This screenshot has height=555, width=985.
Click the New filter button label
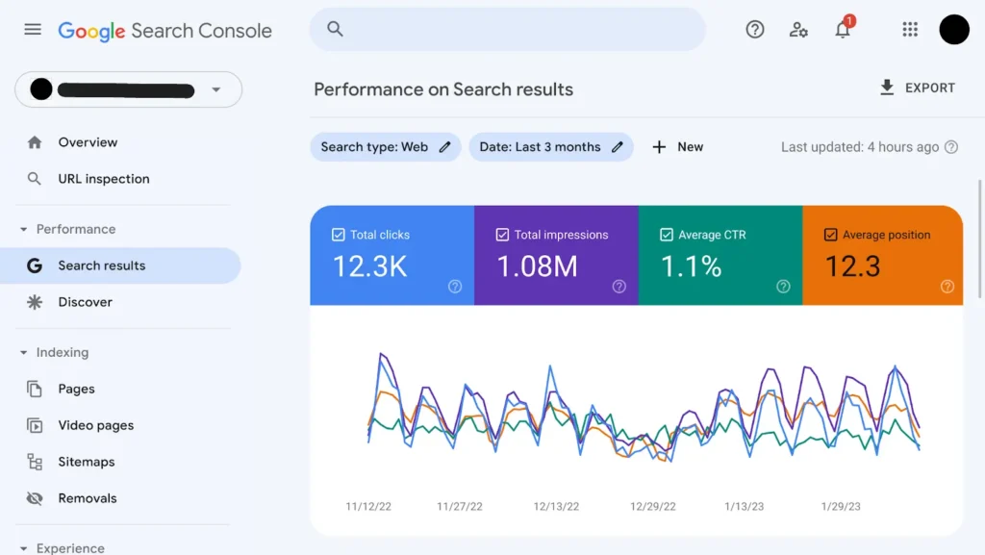pyautogui.click(x=690, y=147)
